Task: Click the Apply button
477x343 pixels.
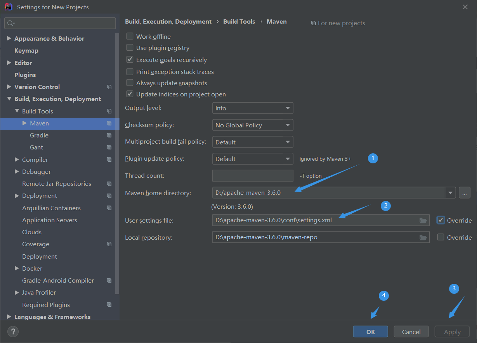Action: pyautogui.click(x=452, y=332)
